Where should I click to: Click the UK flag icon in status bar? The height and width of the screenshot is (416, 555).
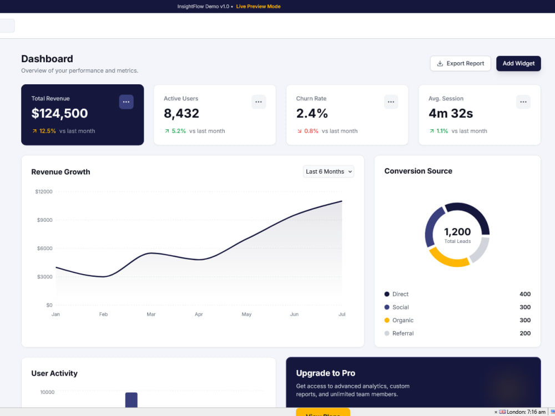click(502, 412)
